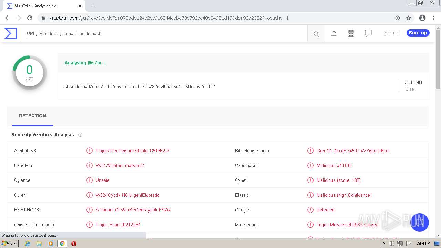Click the Security Vendors' Analysis info icon
This screenshot has height=248, width=441.
click(80, 135)
